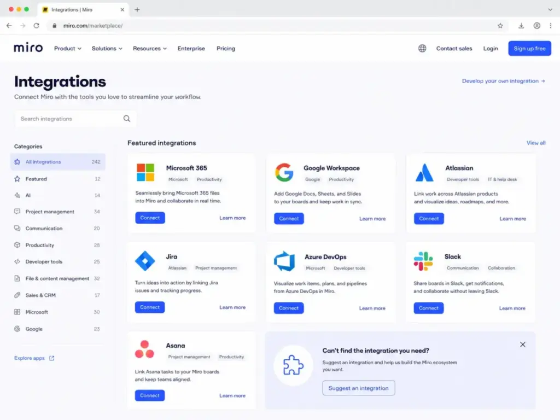Screen dimensions: 560x420
Task: Close the suggest integration banner
Action: point(522,345)
